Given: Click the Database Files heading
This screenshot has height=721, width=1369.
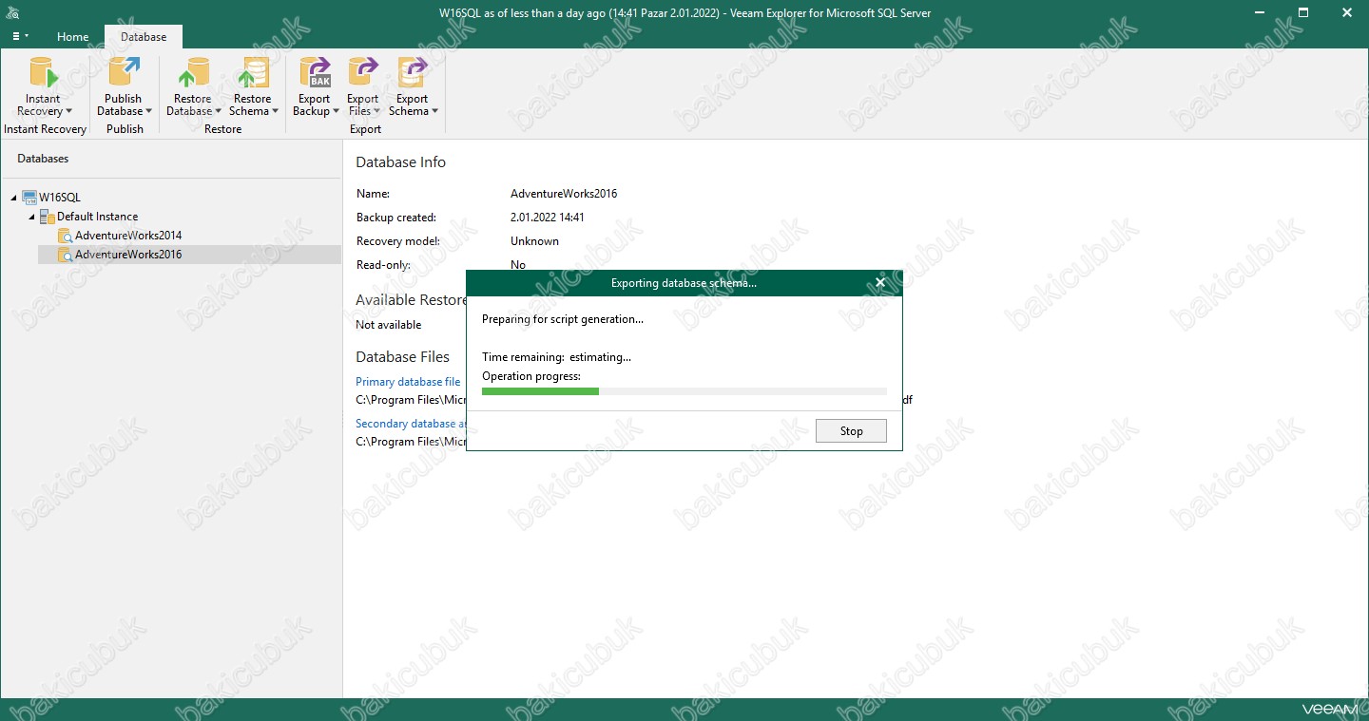Looking at the screenshot, I should pos(402,357).
